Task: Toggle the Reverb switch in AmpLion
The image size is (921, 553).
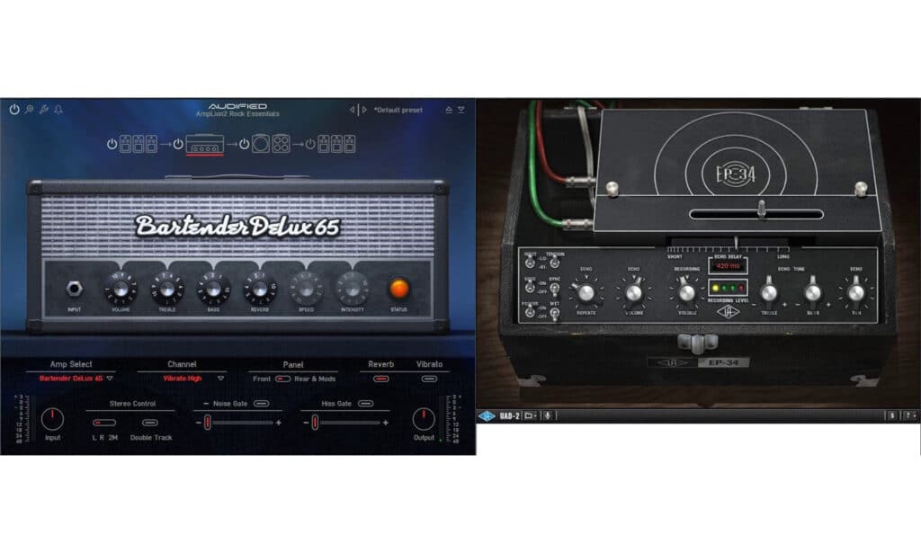Action: [x=380, y=379]
